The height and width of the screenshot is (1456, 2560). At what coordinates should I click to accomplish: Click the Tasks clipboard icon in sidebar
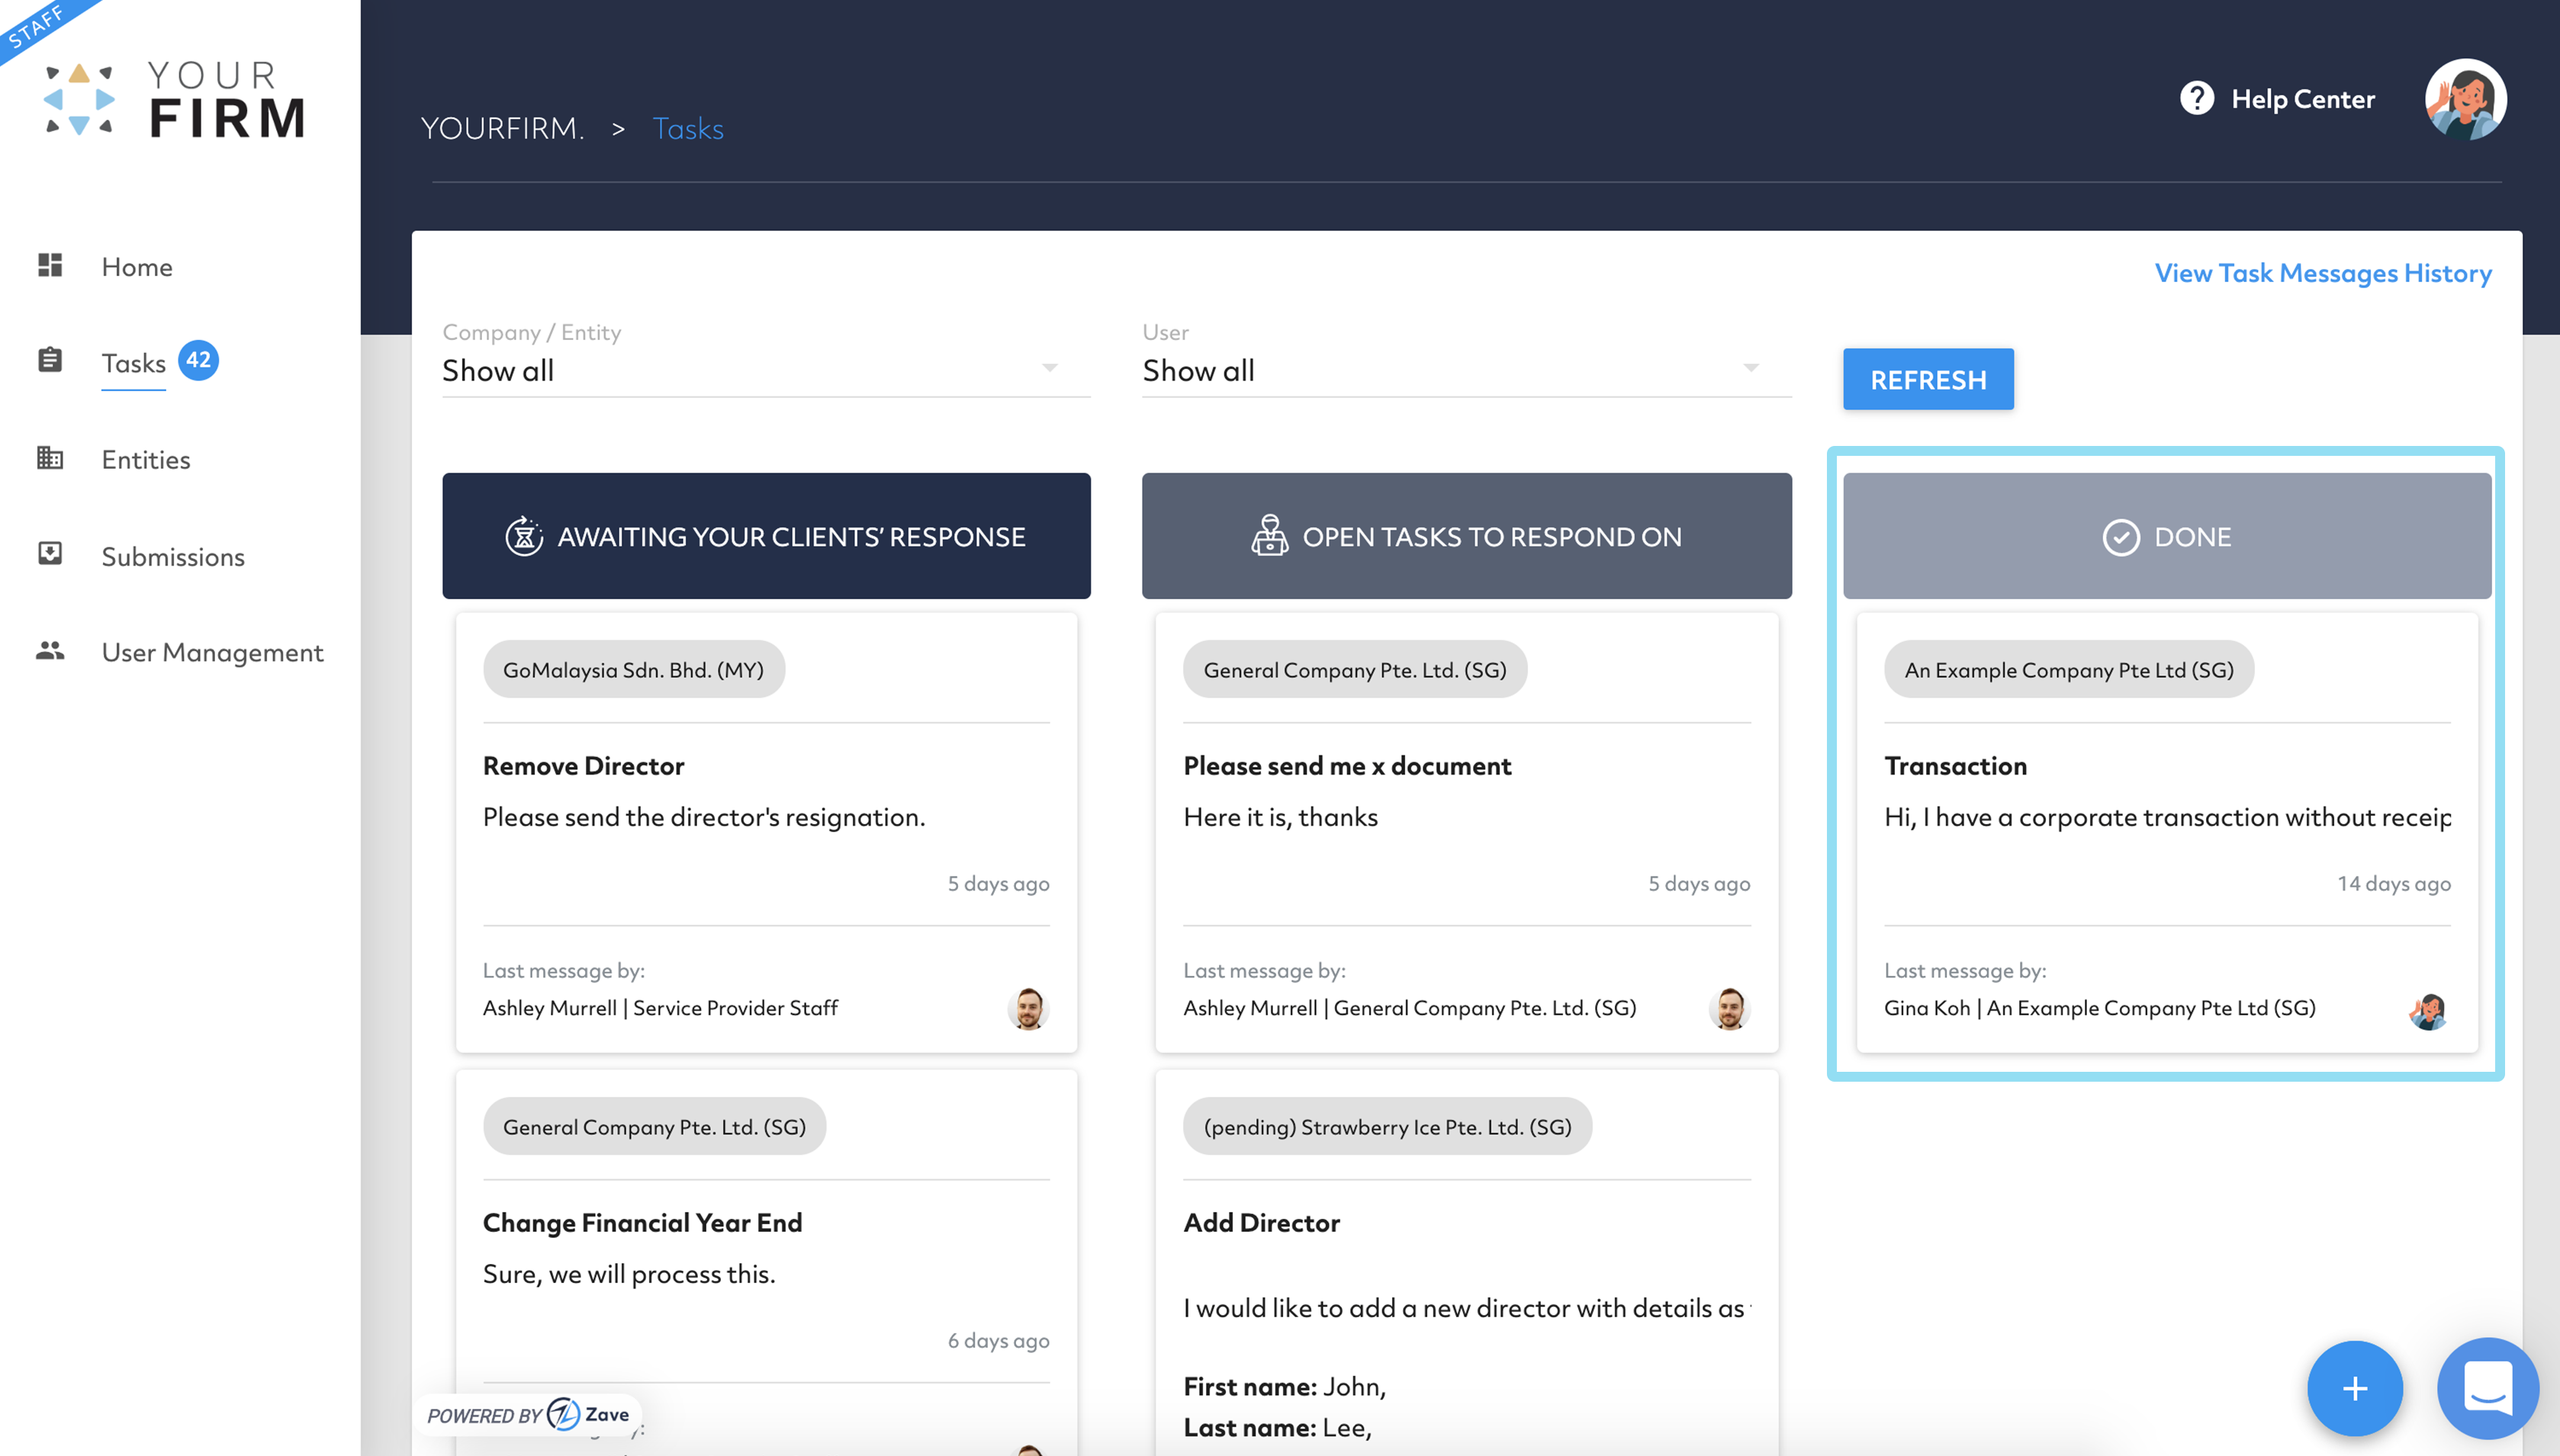tap(50, 360)
